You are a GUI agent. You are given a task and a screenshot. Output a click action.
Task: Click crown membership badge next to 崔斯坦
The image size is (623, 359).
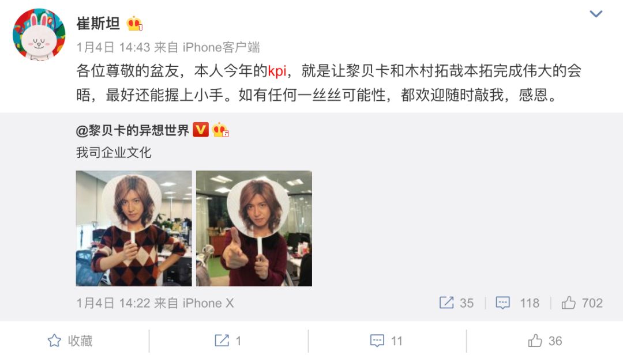pyautogui.click(x=134, y=24)
